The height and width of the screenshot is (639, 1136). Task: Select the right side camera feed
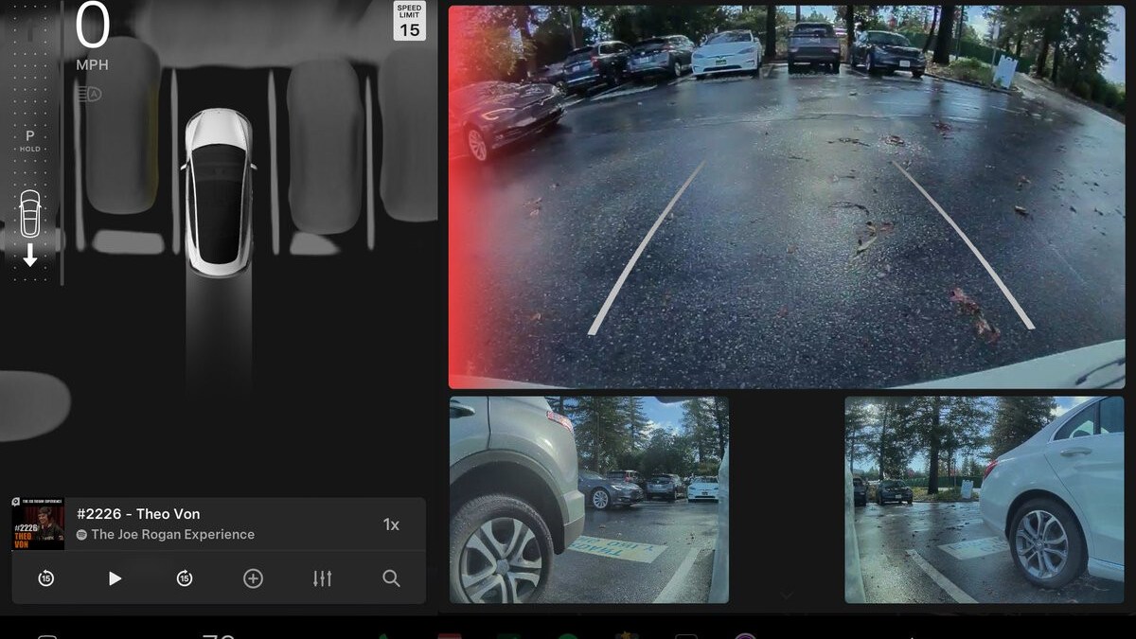tap(984, 500)
